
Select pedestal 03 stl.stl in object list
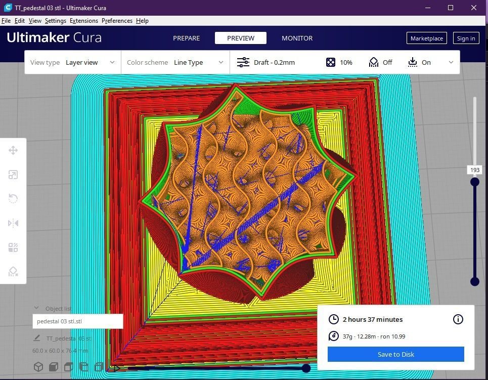click(78, 321)
